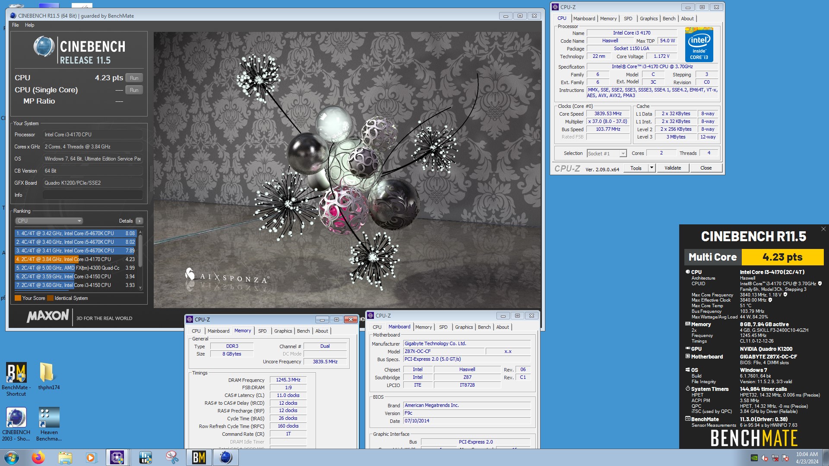This screenshot has height=466, width=829.
Task: Open Graphics tab in top CPU-Z window
Action: point(649,19)
